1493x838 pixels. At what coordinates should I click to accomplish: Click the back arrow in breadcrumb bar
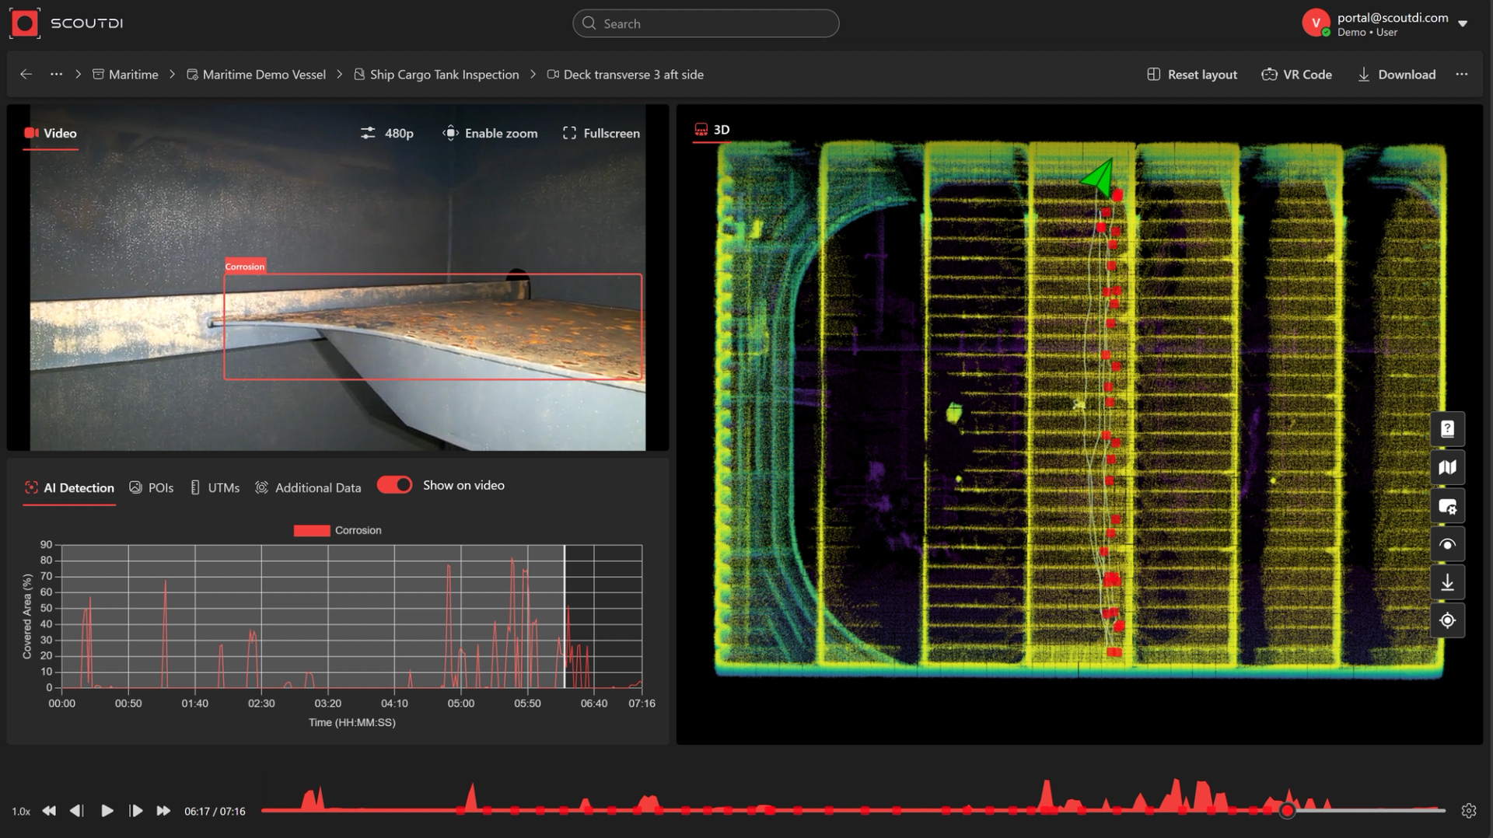click(x=26, y=74)
